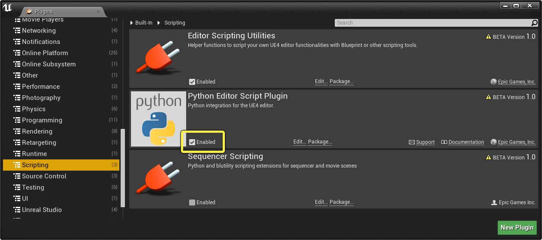Image resolution: width=542 pixels, height=240 pixels.
Task: Click the New Plugin button
Action: coord(517,228)
